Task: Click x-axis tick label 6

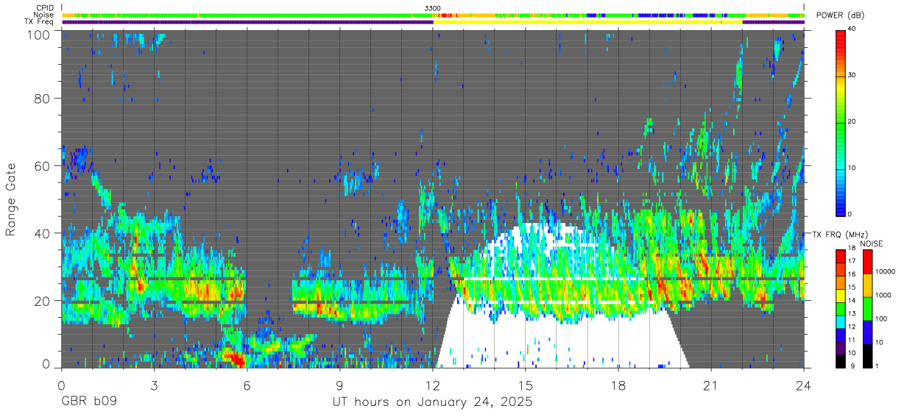Action: click(247, 385)
